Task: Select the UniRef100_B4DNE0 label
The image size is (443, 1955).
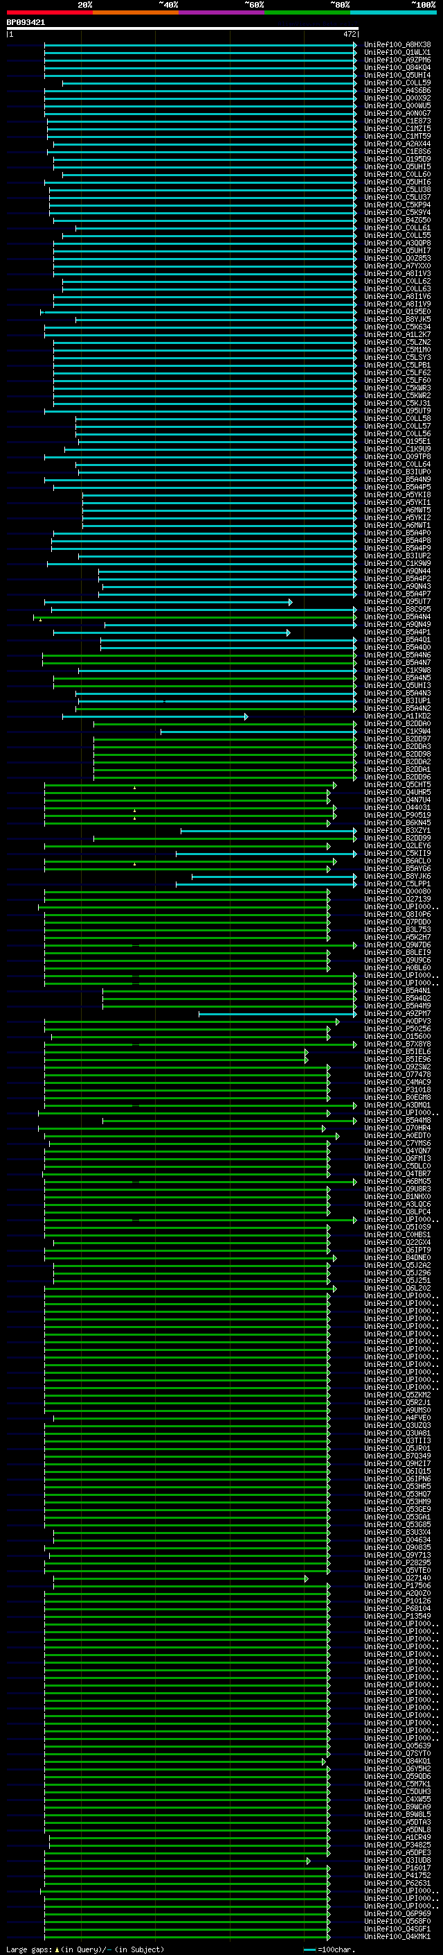Action: pos(397,1257)
